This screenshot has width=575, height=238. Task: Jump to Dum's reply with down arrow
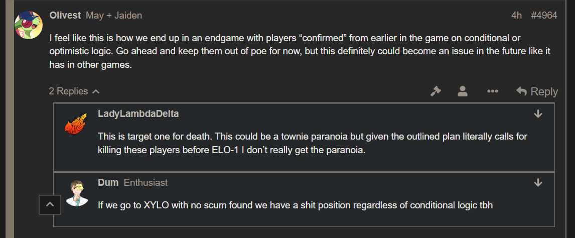[x=538, y=182]
